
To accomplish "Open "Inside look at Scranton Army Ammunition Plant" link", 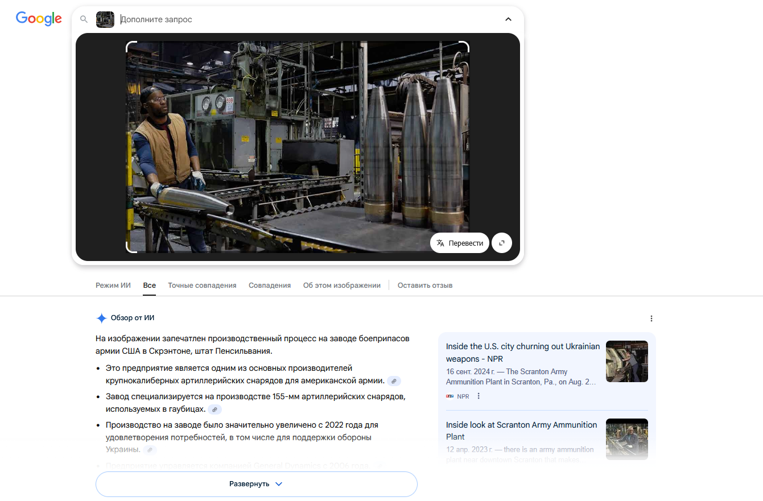I will 522,430.
